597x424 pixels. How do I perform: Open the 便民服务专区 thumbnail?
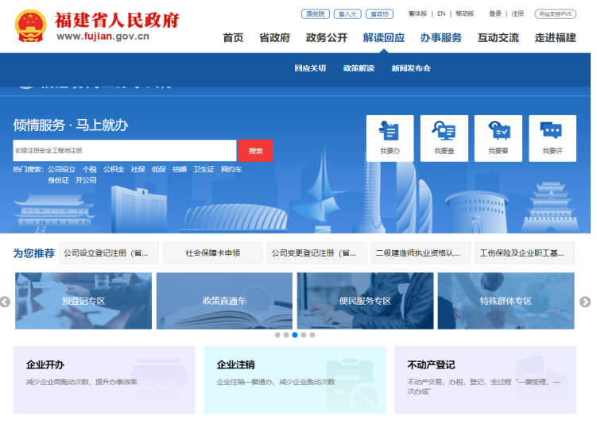[x=365, y=301]
